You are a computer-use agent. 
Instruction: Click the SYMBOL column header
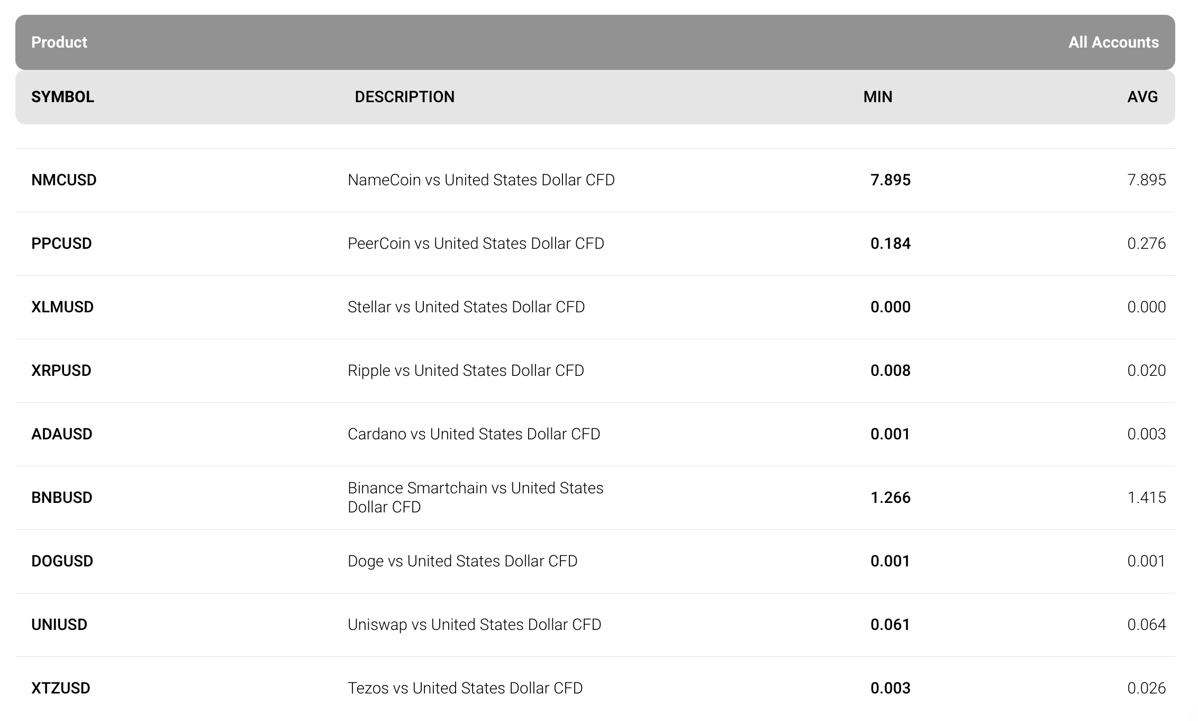62,97
